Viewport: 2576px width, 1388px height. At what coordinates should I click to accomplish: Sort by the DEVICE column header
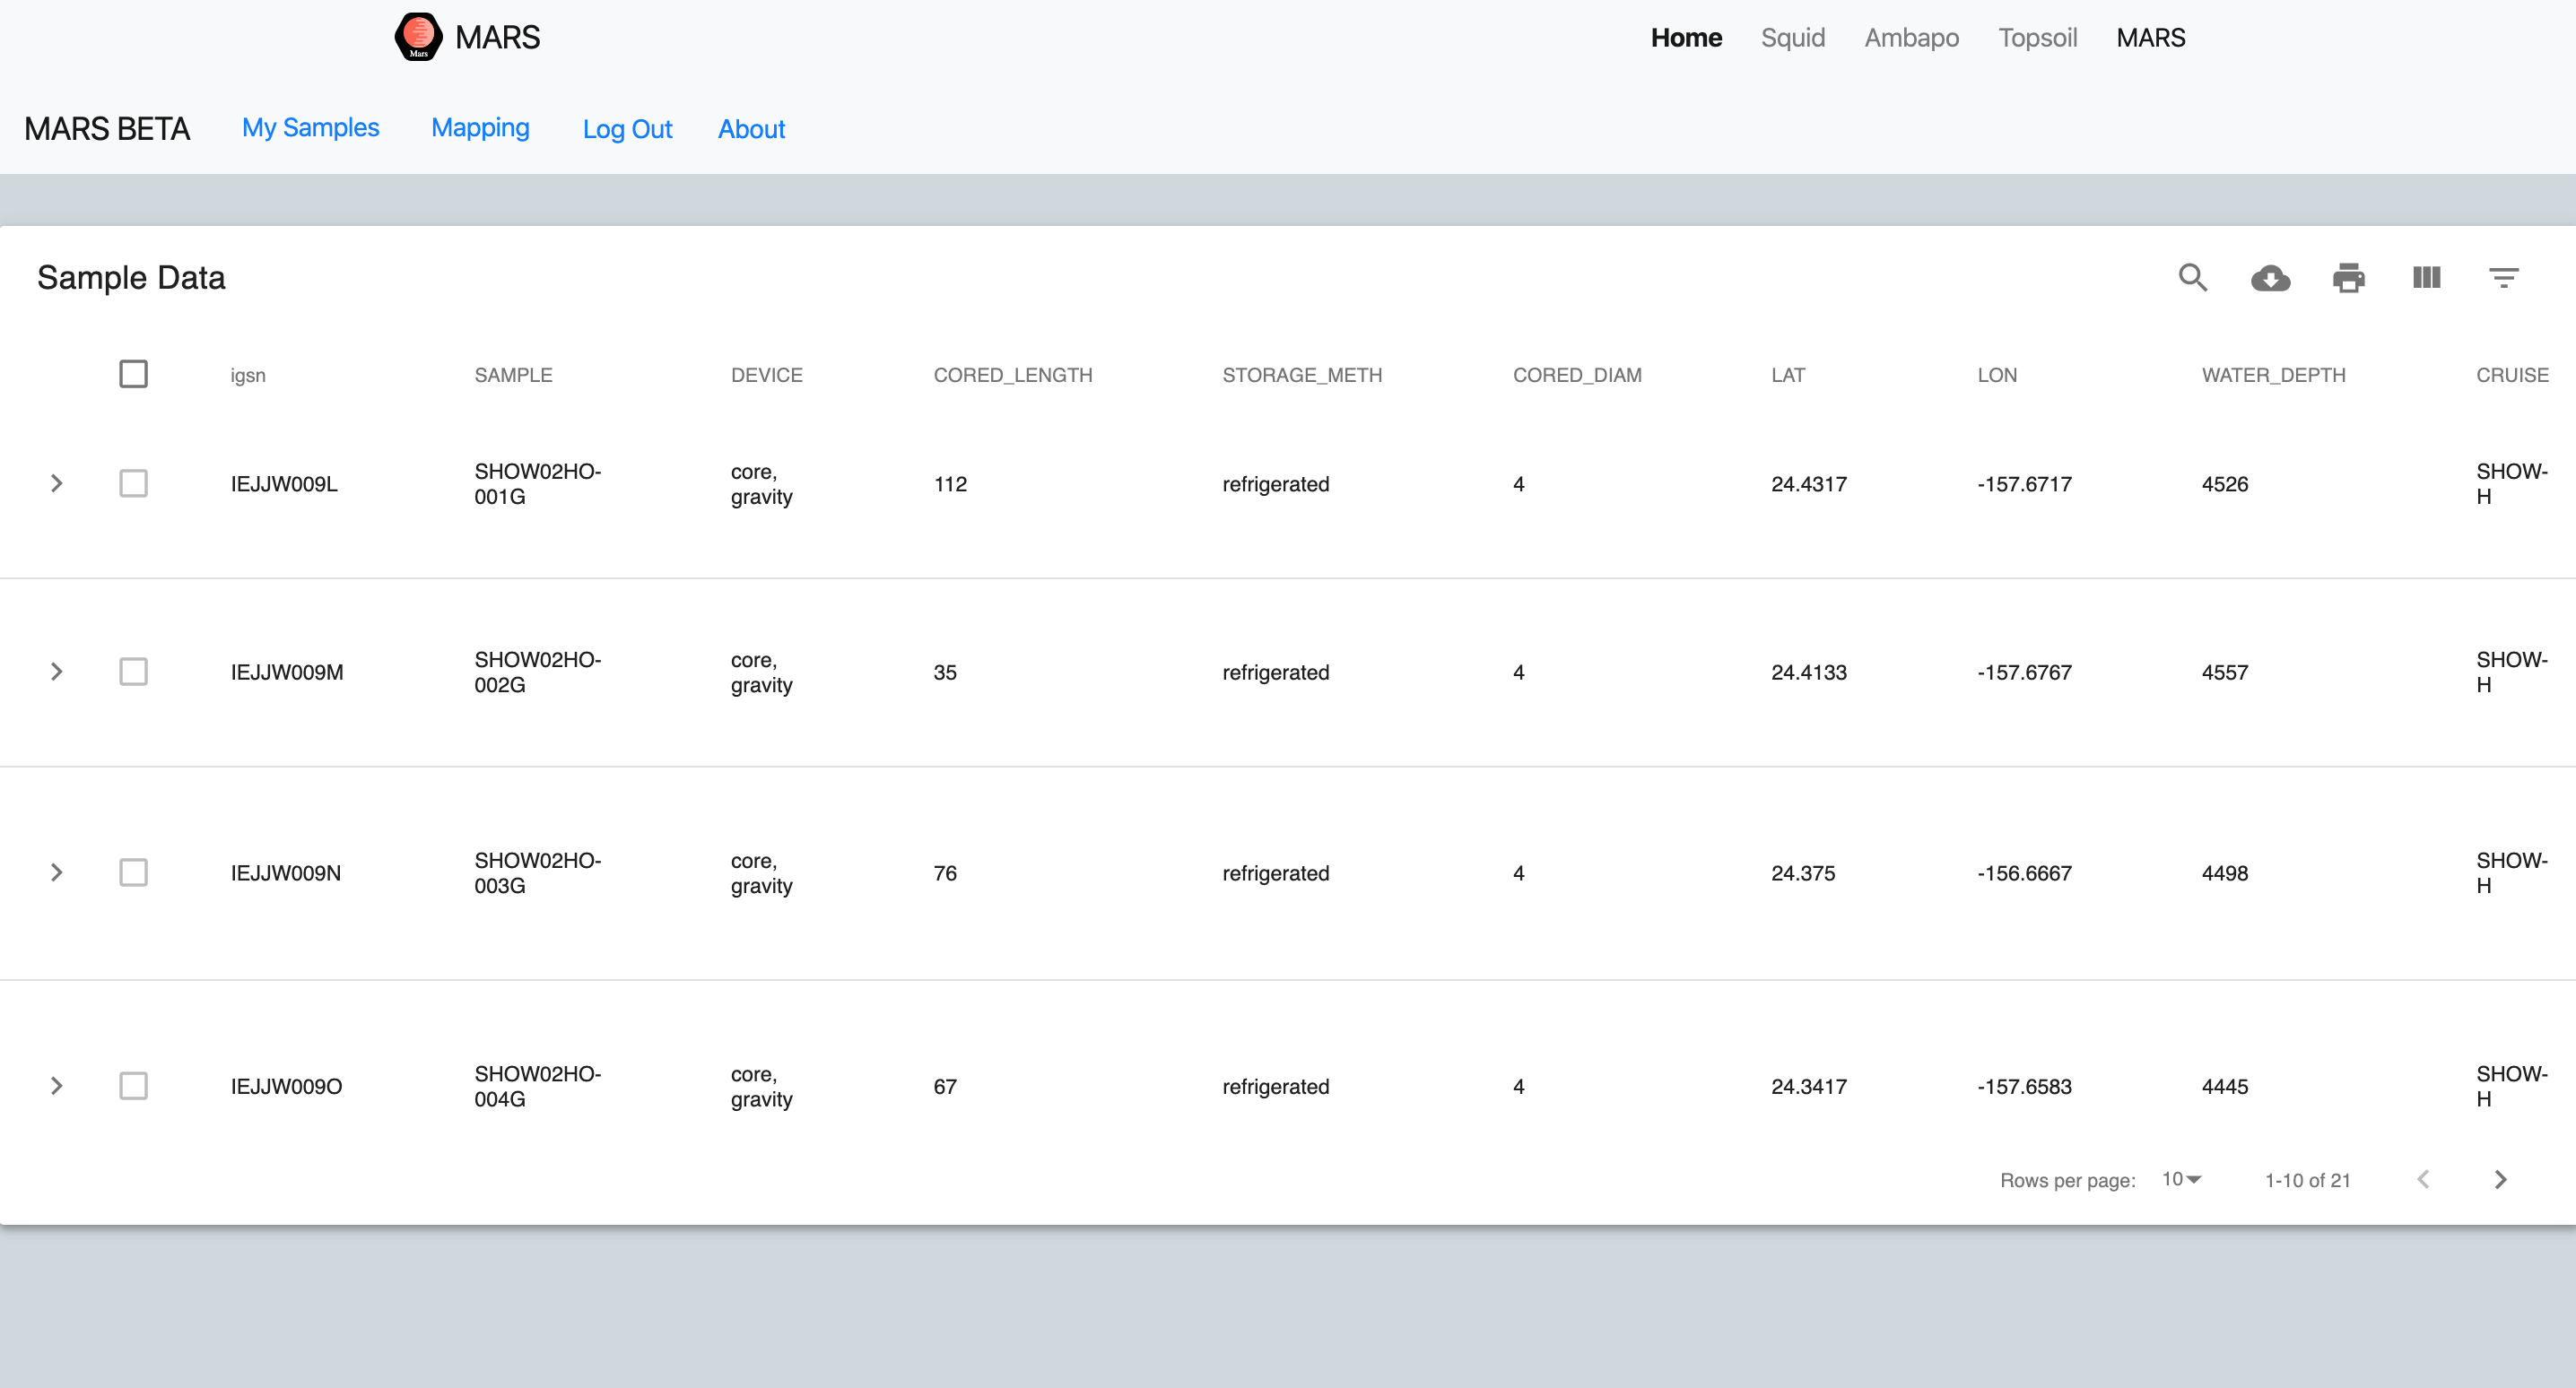click(767, 375)
